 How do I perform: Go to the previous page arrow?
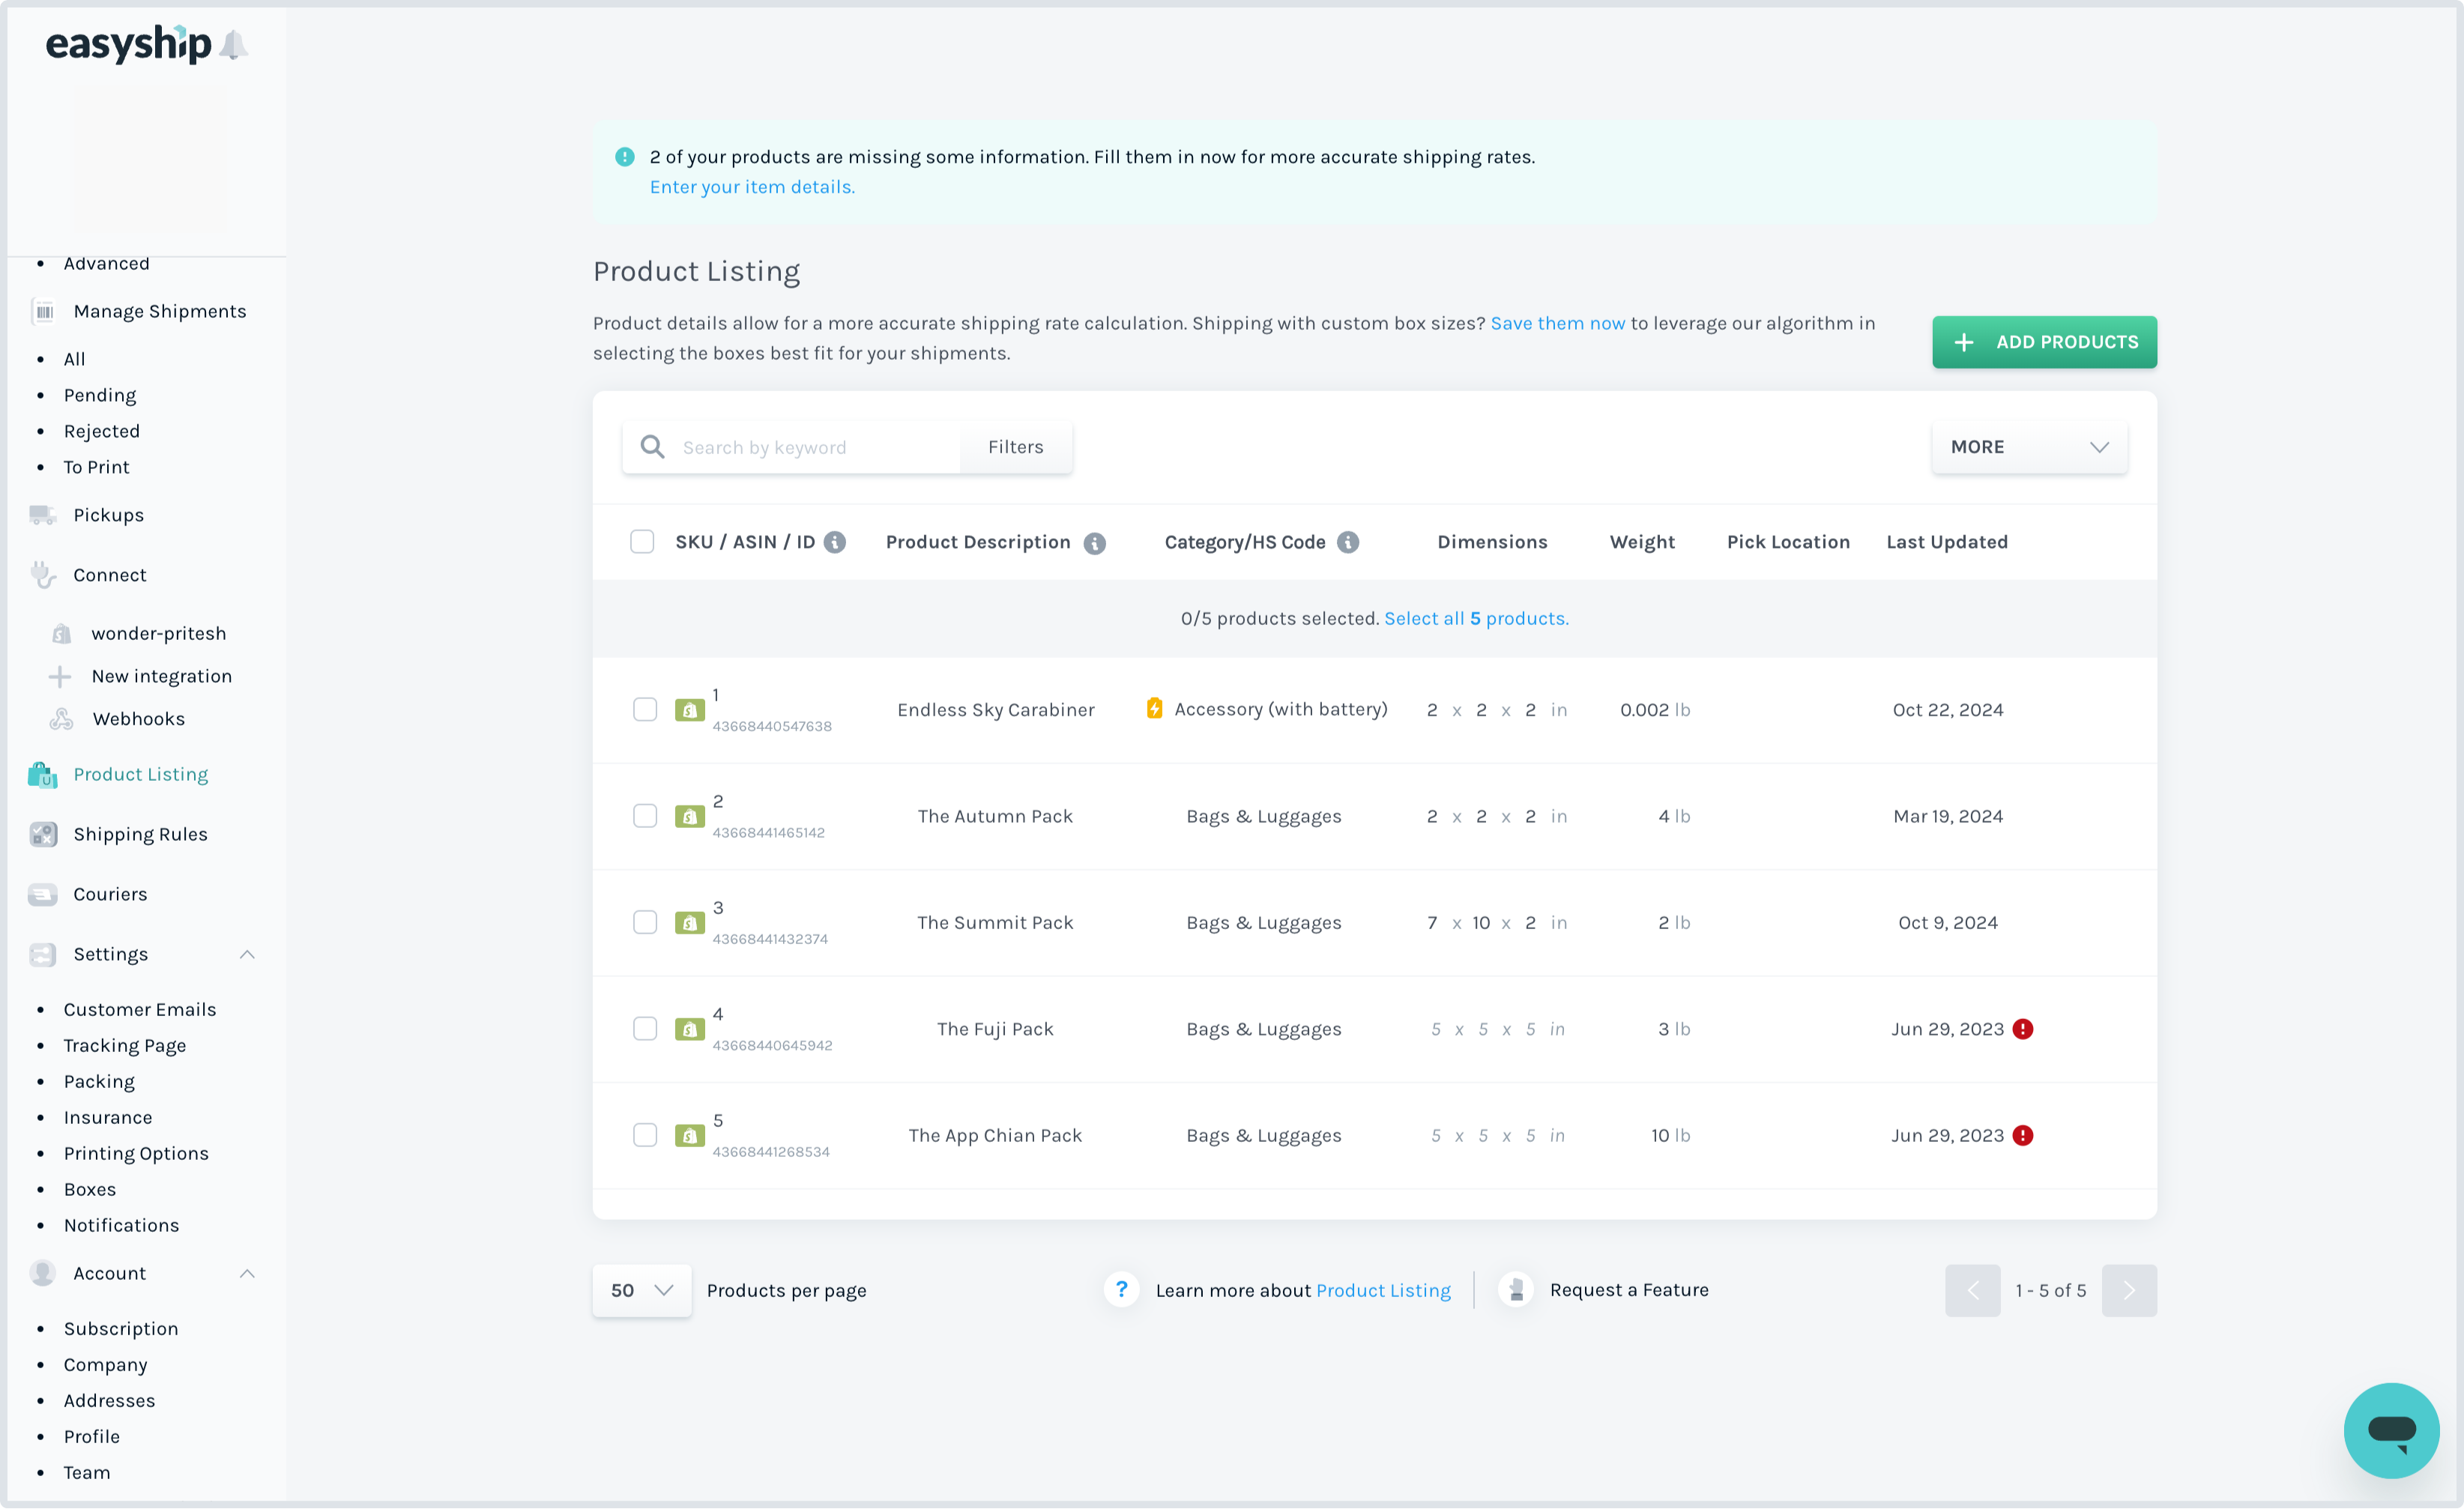(1972, 1290)
